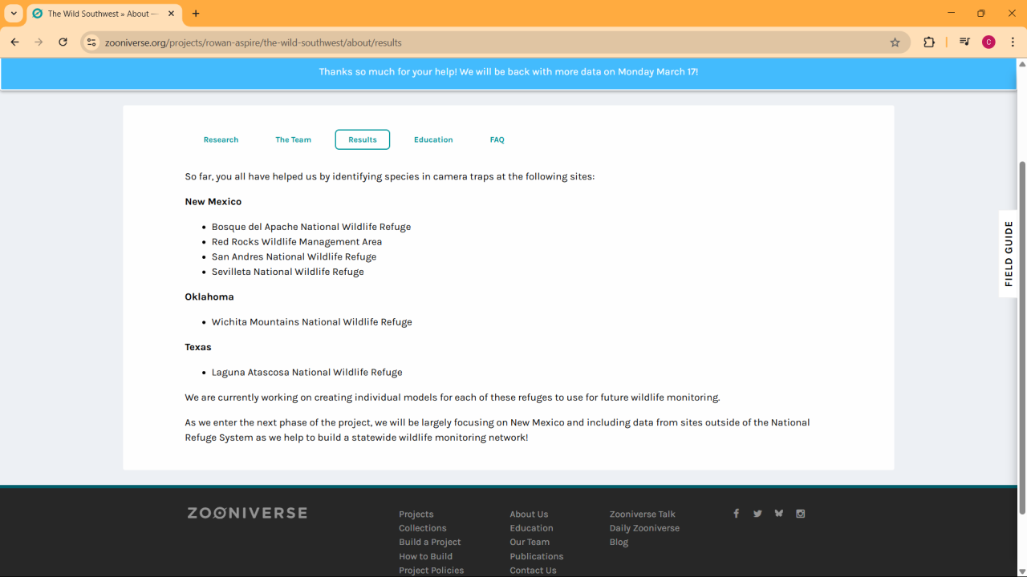Click Bosque del Apache National Wildlife Refuge
This screenshot has width=1027, height=577.
(311, 227)
